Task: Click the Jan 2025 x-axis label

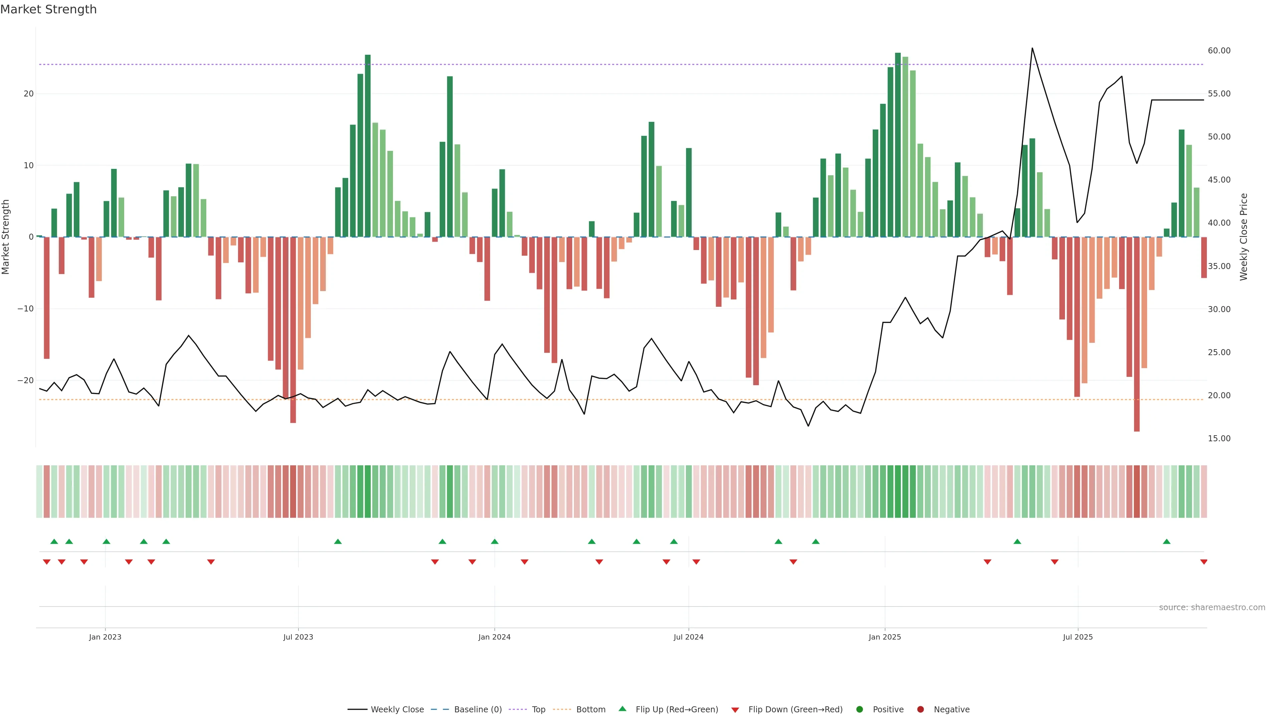Action: [x=885, y=637]
